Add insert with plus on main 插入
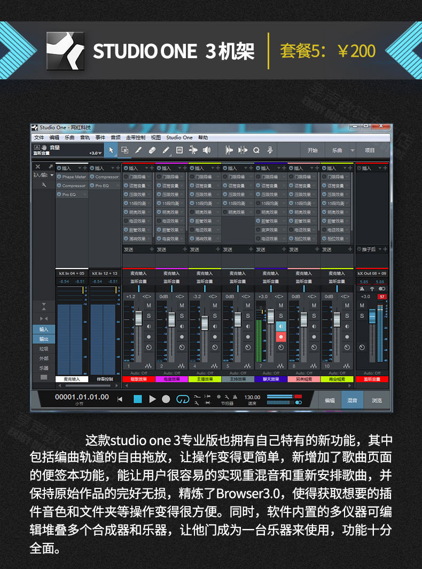Screen dimensions: 422x569 pos(385,168)
